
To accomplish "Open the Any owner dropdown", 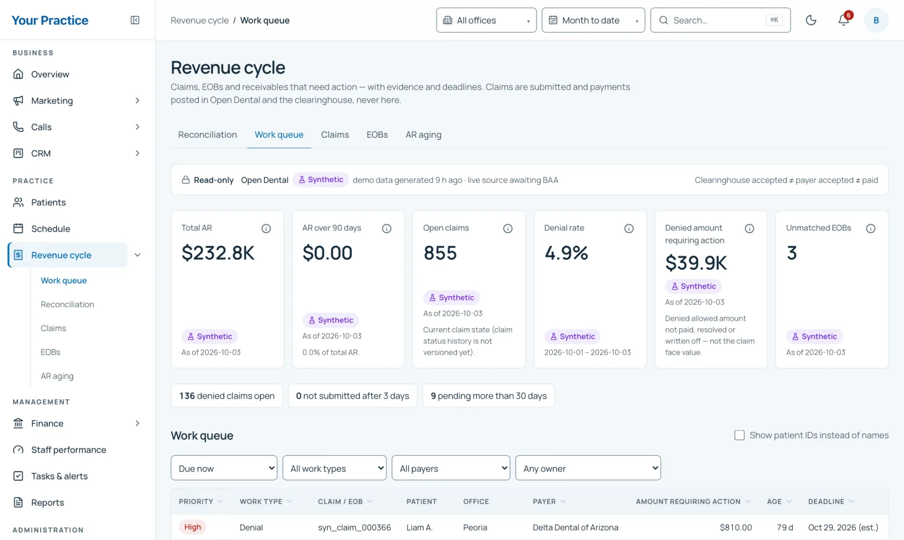I will point(588,468).
